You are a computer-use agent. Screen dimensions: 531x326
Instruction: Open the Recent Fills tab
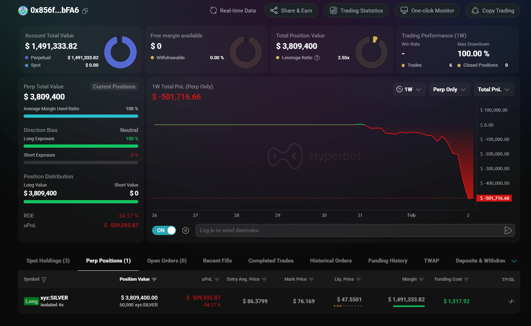click(x=217, y=261)
